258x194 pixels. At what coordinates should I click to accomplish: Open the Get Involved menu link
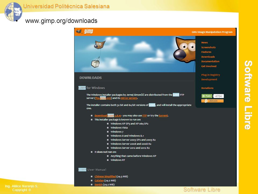pyautogui.click(x=209, y=66)
